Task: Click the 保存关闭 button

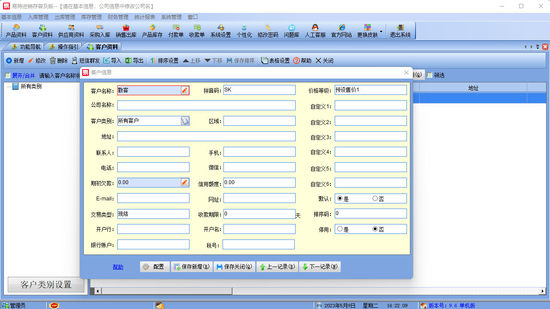Action: click(x=235, y=267)
